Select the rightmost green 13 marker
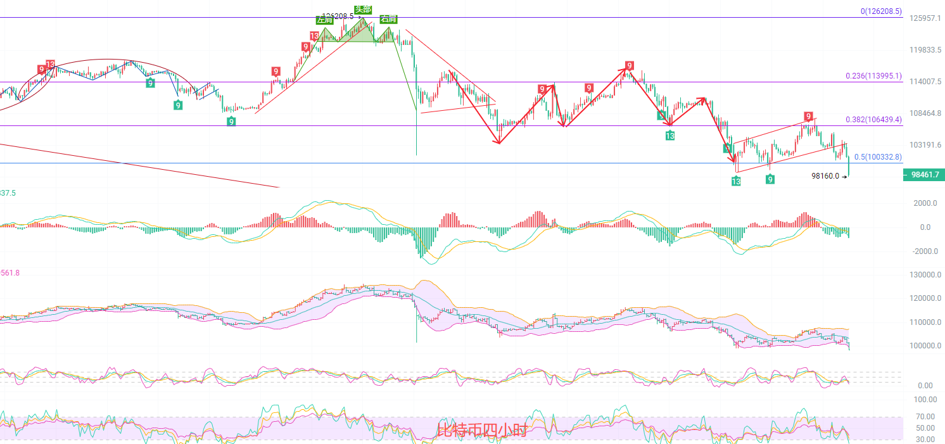Image resolution: width=945 pixels, height=444 pixels. [x=736, y=182]
